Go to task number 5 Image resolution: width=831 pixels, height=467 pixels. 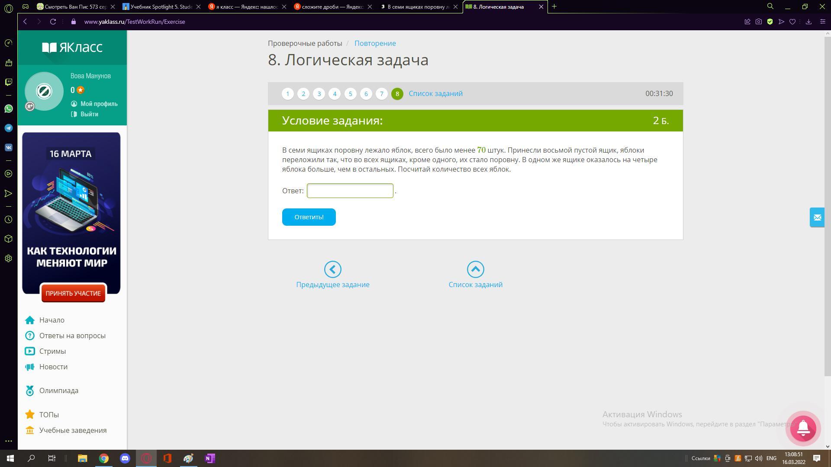(x=350, y=94)
